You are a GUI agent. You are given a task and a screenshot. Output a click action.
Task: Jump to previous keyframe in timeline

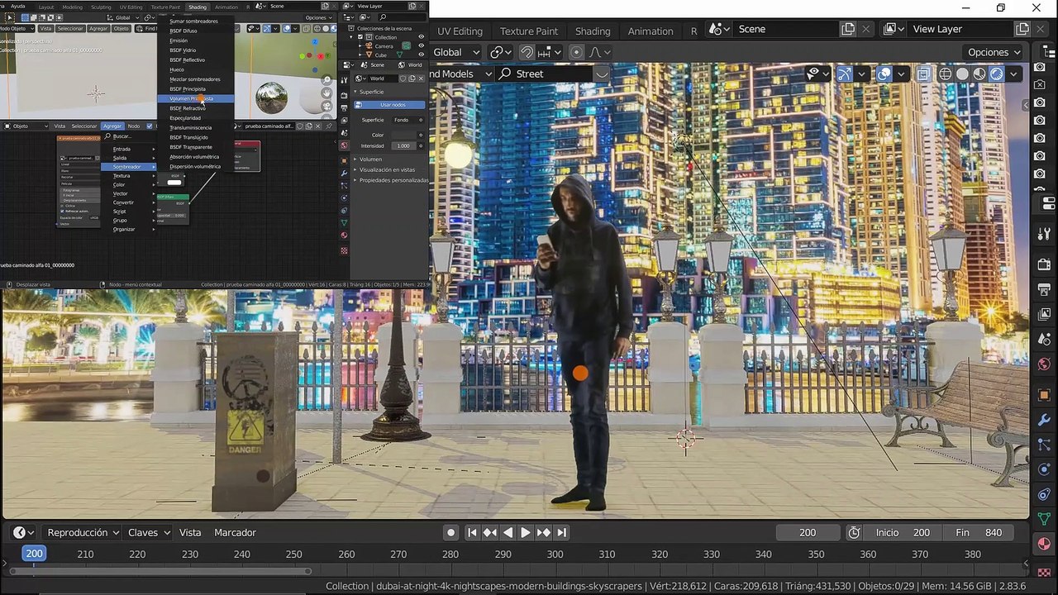490,533
